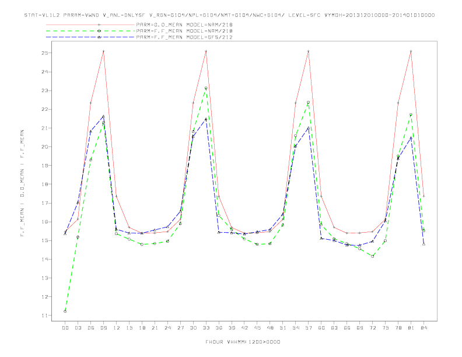Click y-axis tick label 16
This screenshot has height=357, width=462.
tap(45, 222)
